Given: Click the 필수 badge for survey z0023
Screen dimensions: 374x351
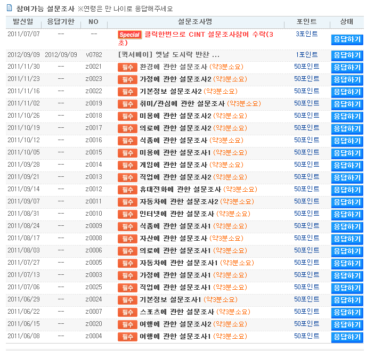Looking at the screenshot, I should click(x=127, y=80).
